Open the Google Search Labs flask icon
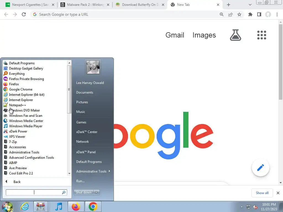The height and width of the screenshot is (212, 283). (235, 35)
